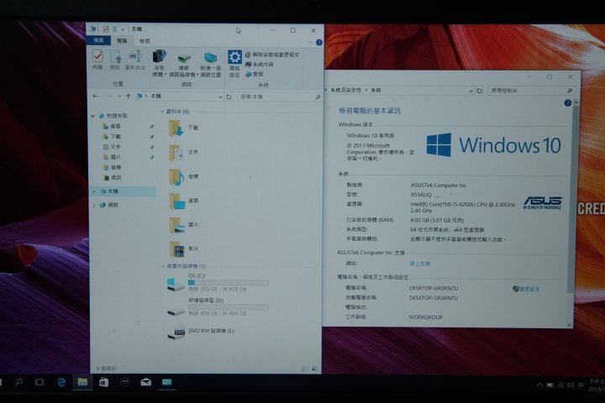Open the 檔案 file tab in Explorer
Image resolution: width=605 pixels, height=403 pixels.
(x=98, y=40)
